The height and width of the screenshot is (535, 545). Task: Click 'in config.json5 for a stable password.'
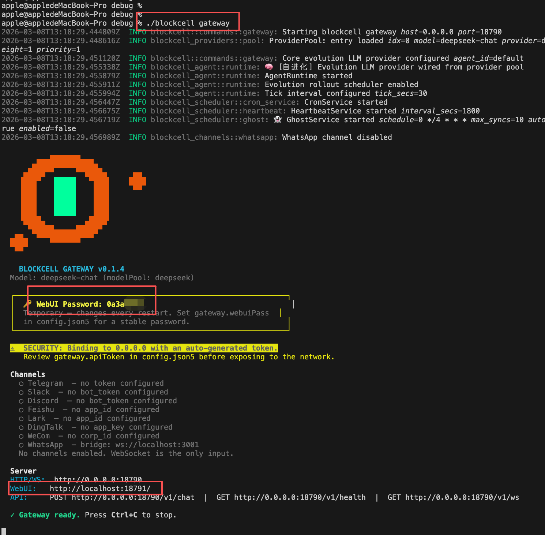point(106,322)
